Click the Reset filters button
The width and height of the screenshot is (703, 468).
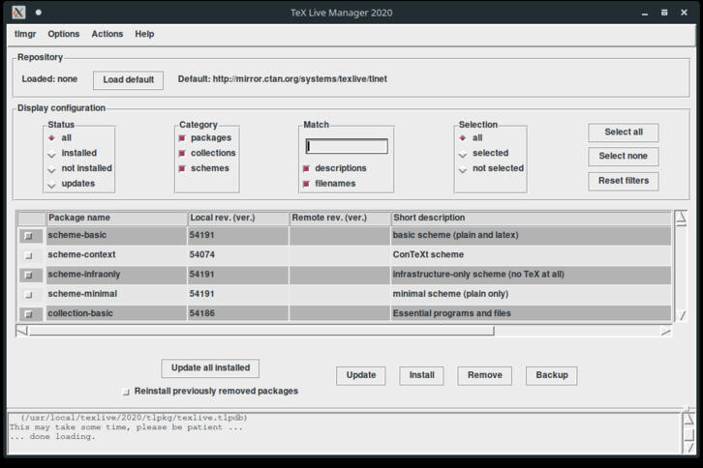coord(624,181)
